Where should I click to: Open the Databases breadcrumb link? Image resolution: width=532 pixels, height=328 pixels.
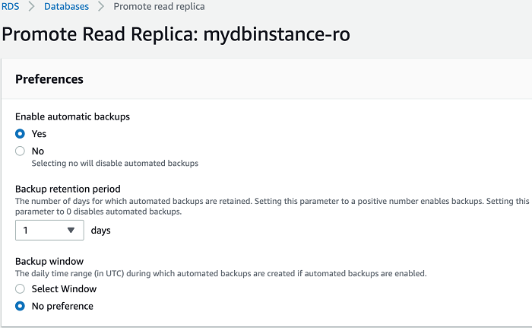click(x=66, y=6)
